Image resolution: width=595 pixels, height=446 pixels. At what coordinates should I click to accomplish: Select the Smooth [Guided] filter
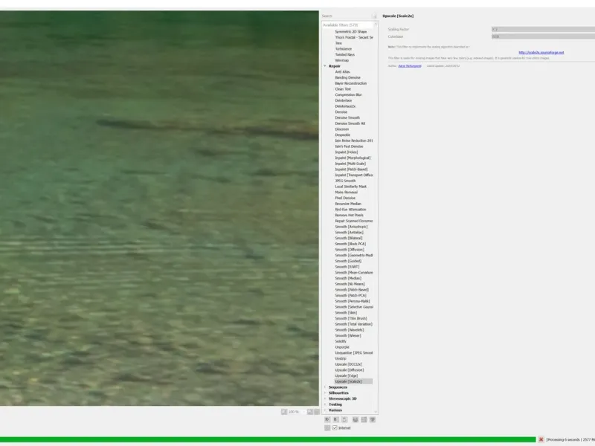348,261
